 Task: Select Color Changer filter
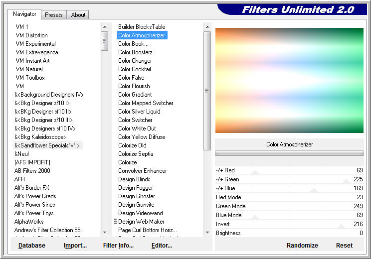click(135, 61)
